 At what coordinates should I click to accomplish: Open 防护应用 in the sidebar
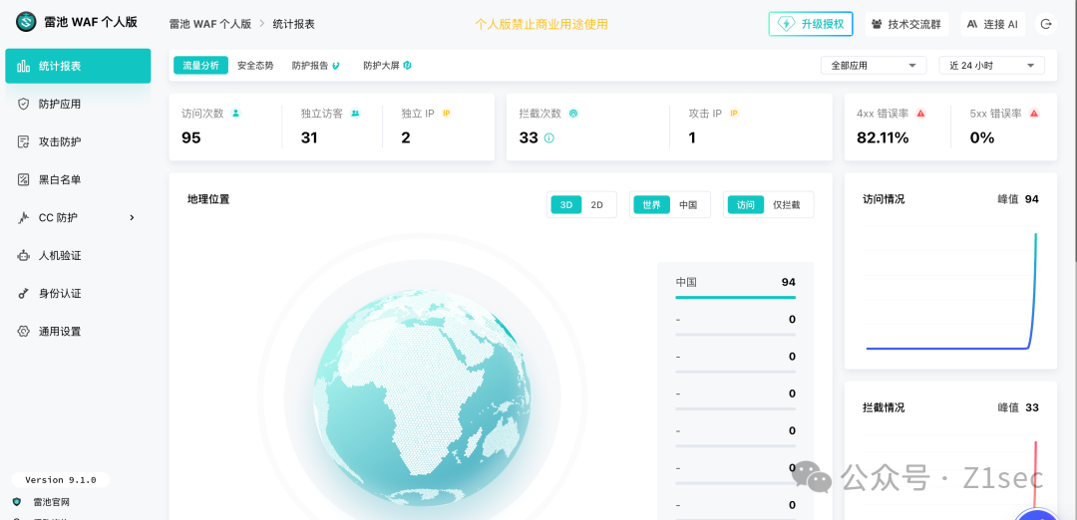[x=79, y=104]
